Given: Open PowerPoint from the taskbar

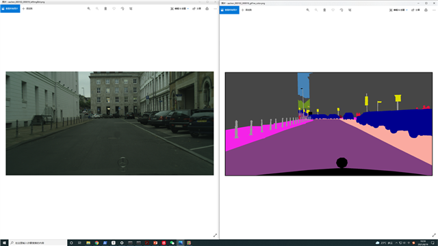Looking at the screenshot, I should 155,243.
